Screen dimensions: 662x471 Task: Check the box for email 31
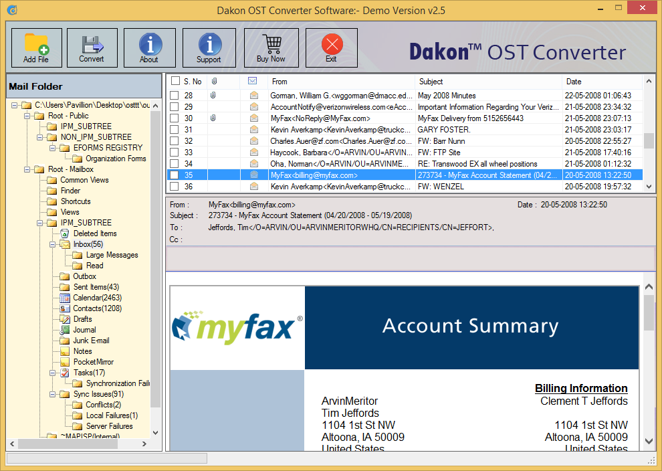point(174,130)
